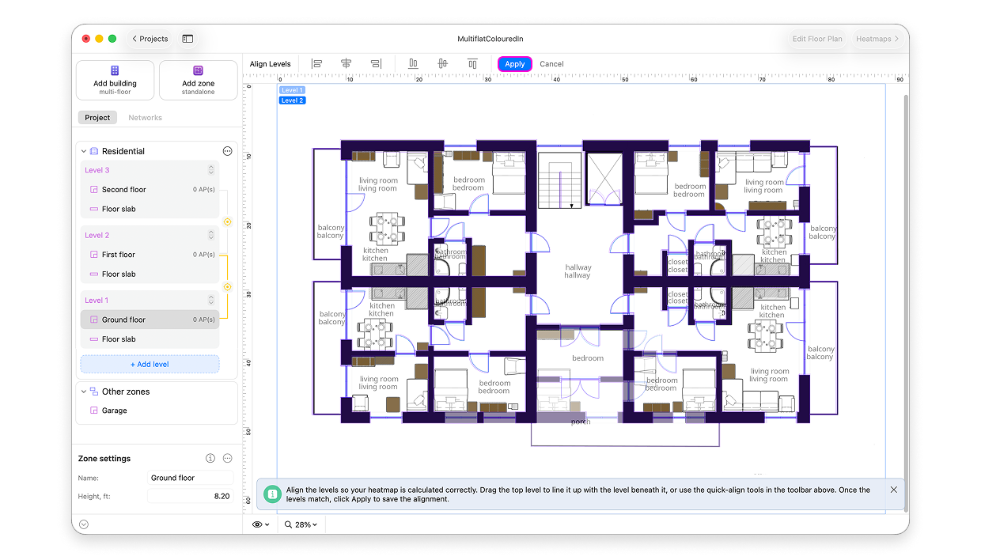The width and height of the screenshot is (981, 560).
Task: Open Residential building more options menu
Action: click(x=228, y=151)
